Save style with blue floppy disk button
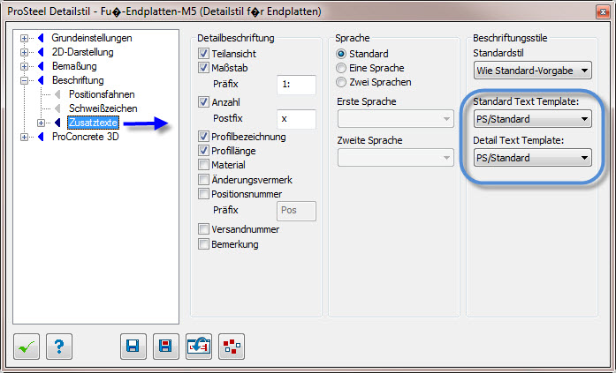 [x=133, y=347]
